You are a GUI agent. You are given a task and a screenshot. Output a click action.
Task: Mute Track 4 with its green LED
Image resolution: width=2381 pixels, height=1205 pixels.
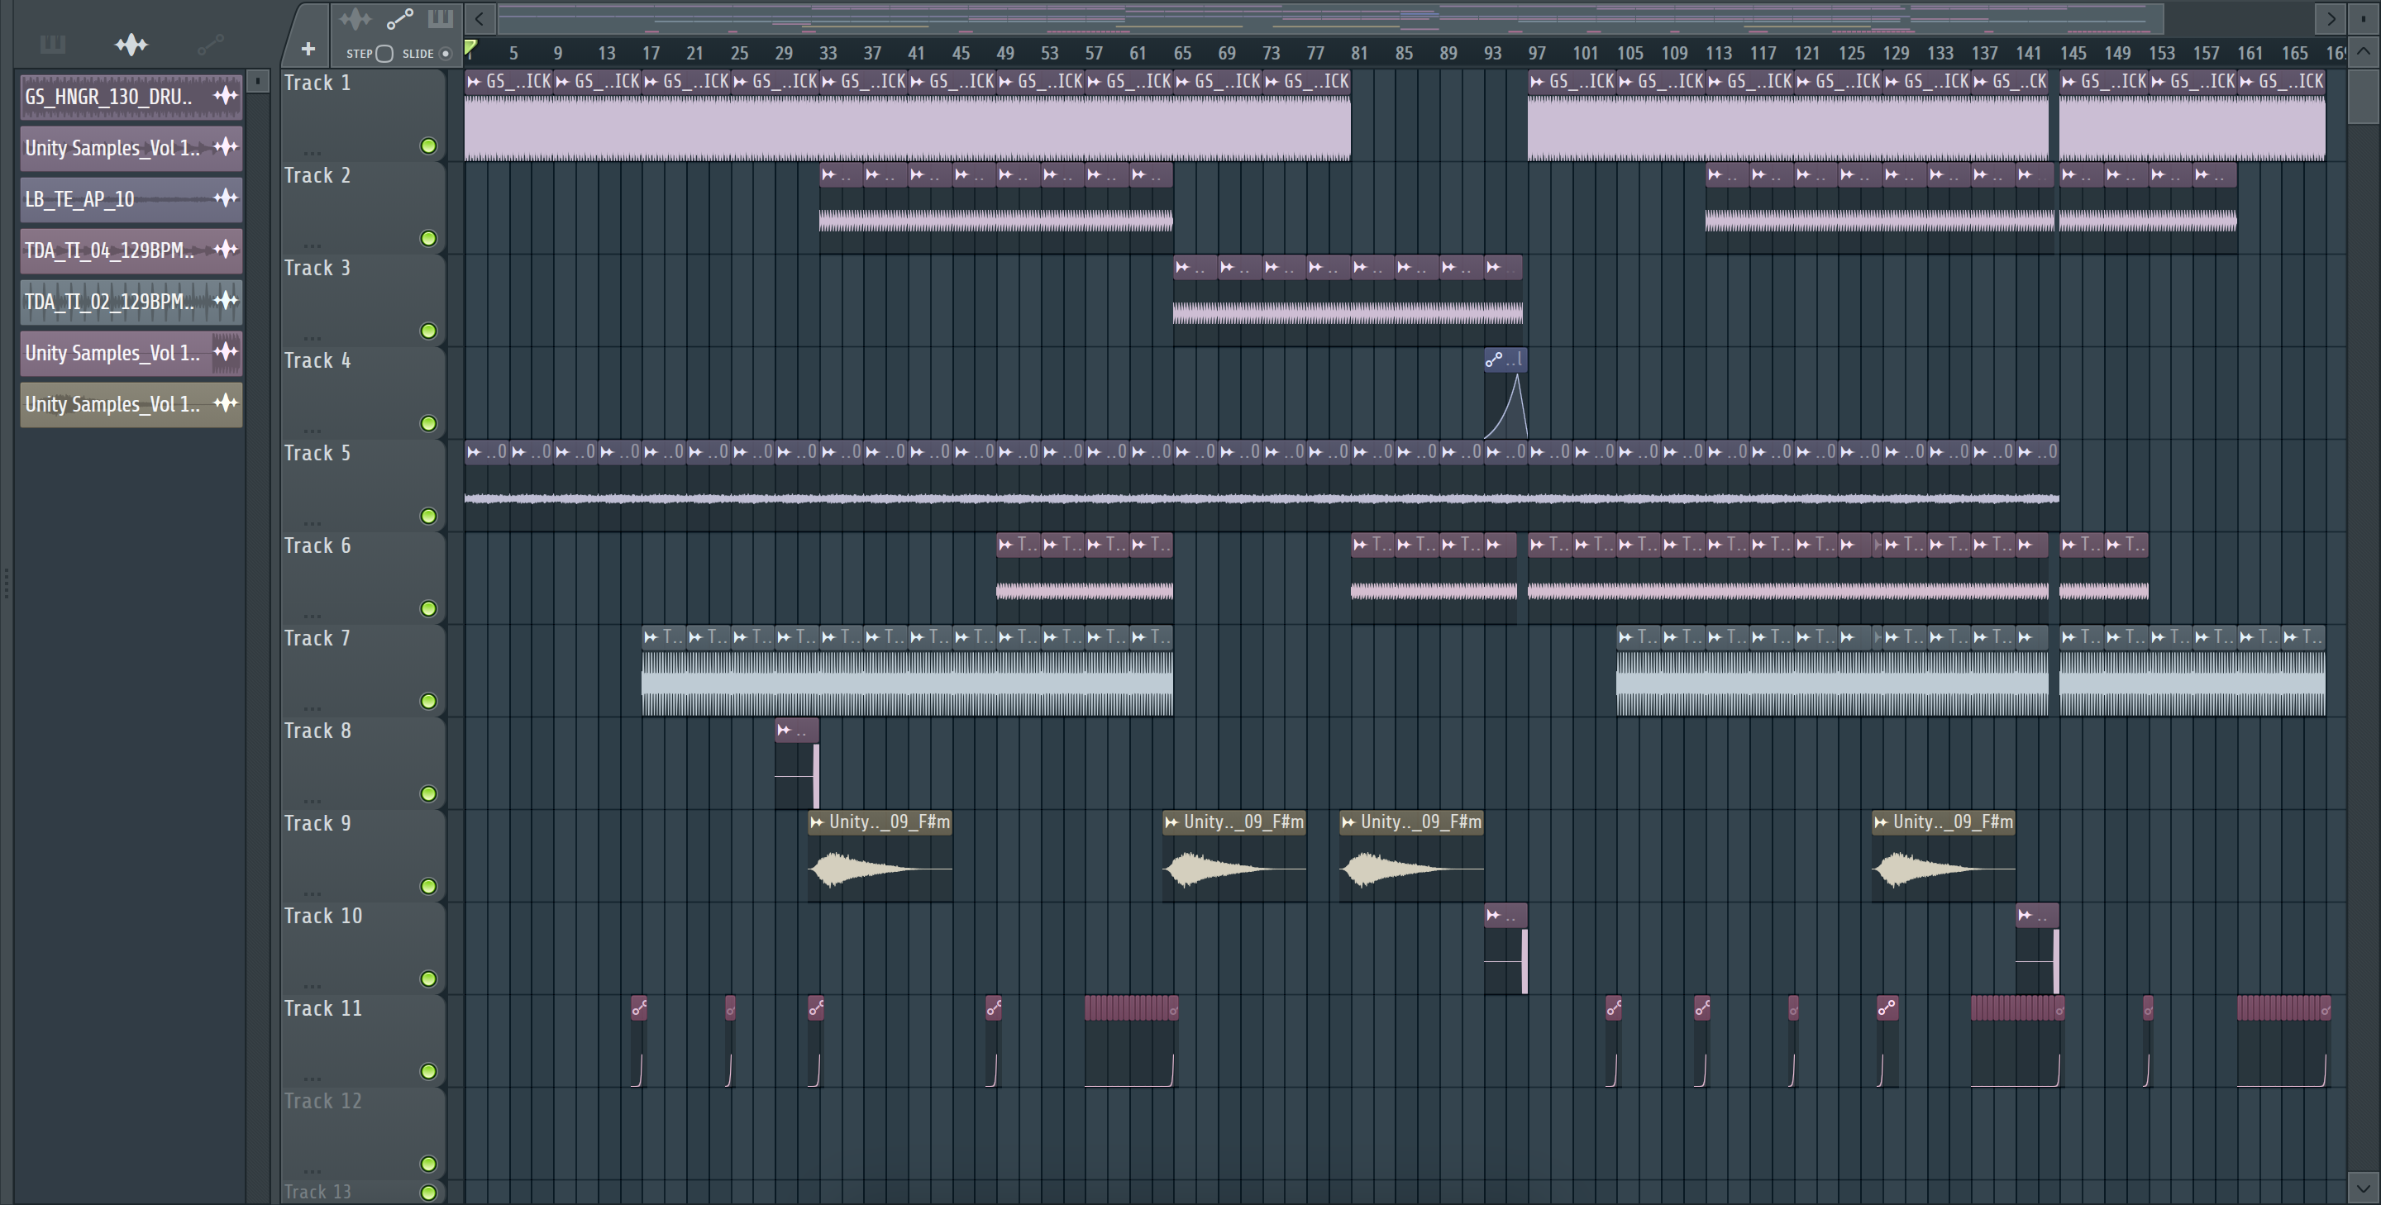tap(428, 423)
